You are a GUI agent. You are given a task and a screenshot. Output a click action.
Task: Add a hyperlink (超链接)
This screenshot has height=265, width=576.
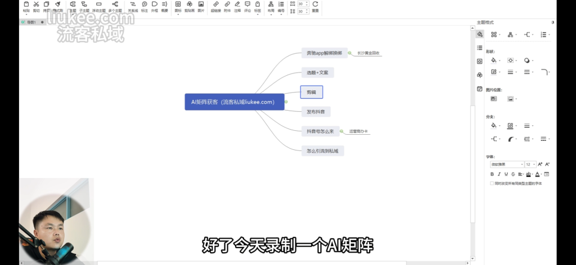(x=216, y=4)
